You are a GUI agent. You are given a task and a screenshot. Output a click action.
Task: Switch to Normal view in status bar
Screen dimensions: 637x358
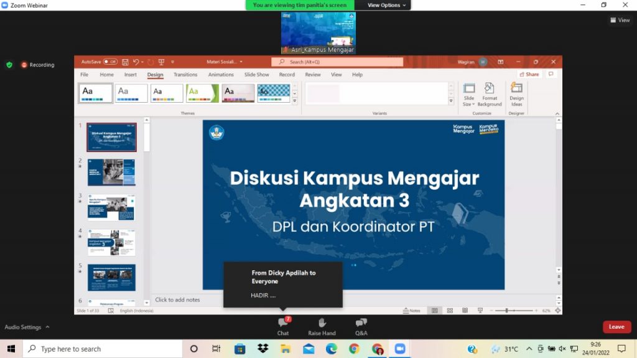[x=434, y=310]
